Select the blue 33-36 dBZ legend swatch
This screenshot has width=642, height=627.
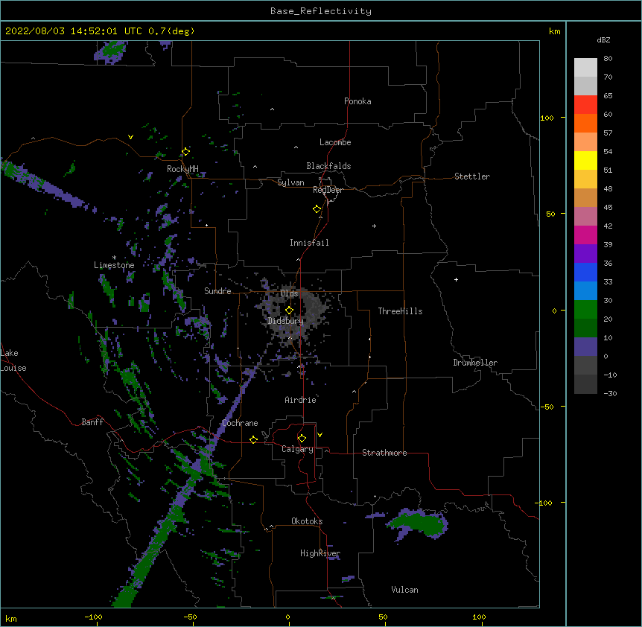585,273
